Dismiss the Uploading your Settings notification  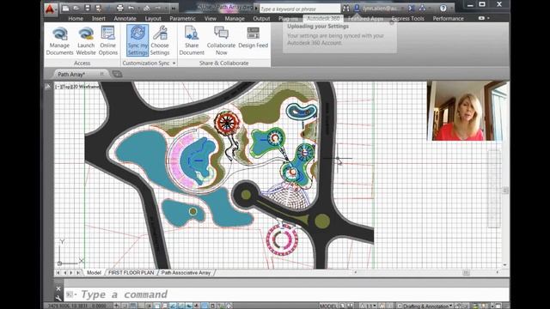point(392,23)
